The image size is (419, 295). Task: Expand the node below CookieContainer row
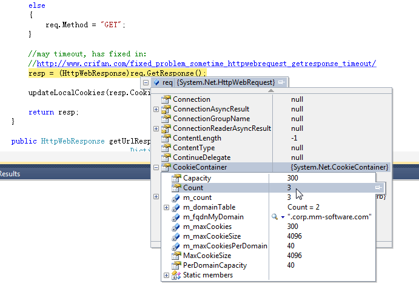pos(156,196)
